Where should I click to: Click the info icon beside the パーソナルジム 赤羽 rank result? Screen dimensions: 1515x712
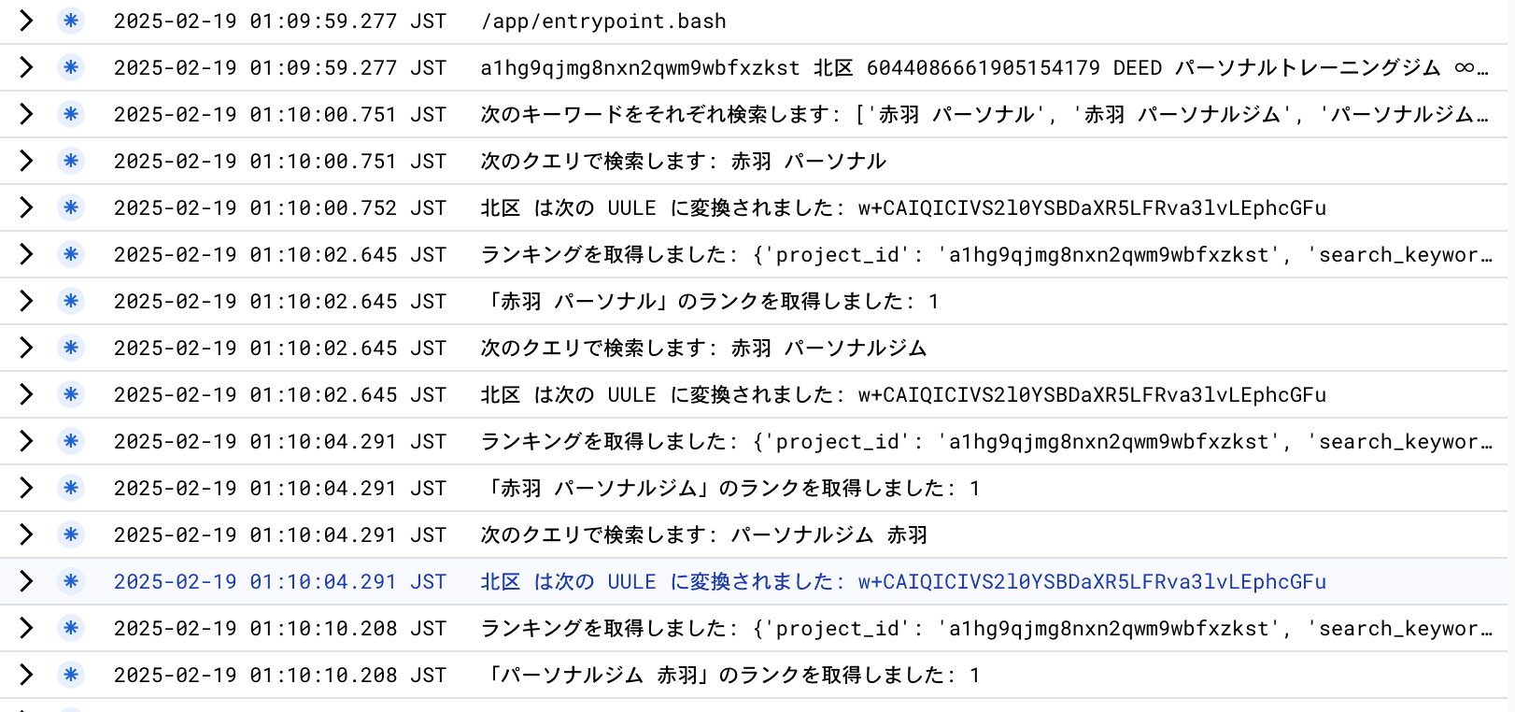coord(70,675)
